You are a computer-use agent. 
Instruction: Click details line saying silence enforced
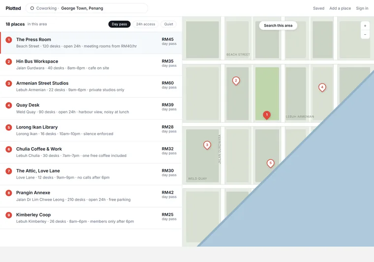[x=64, y=134]
